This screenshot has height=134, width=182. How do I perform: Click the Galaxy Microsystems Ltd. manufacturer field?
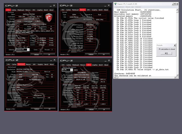[82, 77]
